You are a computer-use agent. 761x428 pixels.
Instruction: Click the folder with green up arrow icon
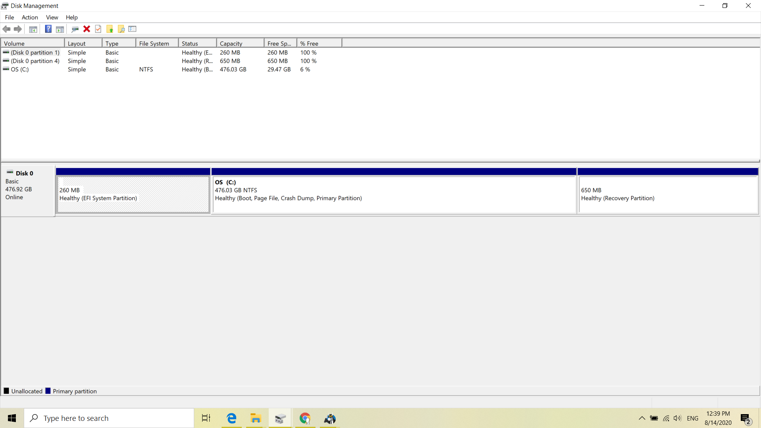point(110,29)
